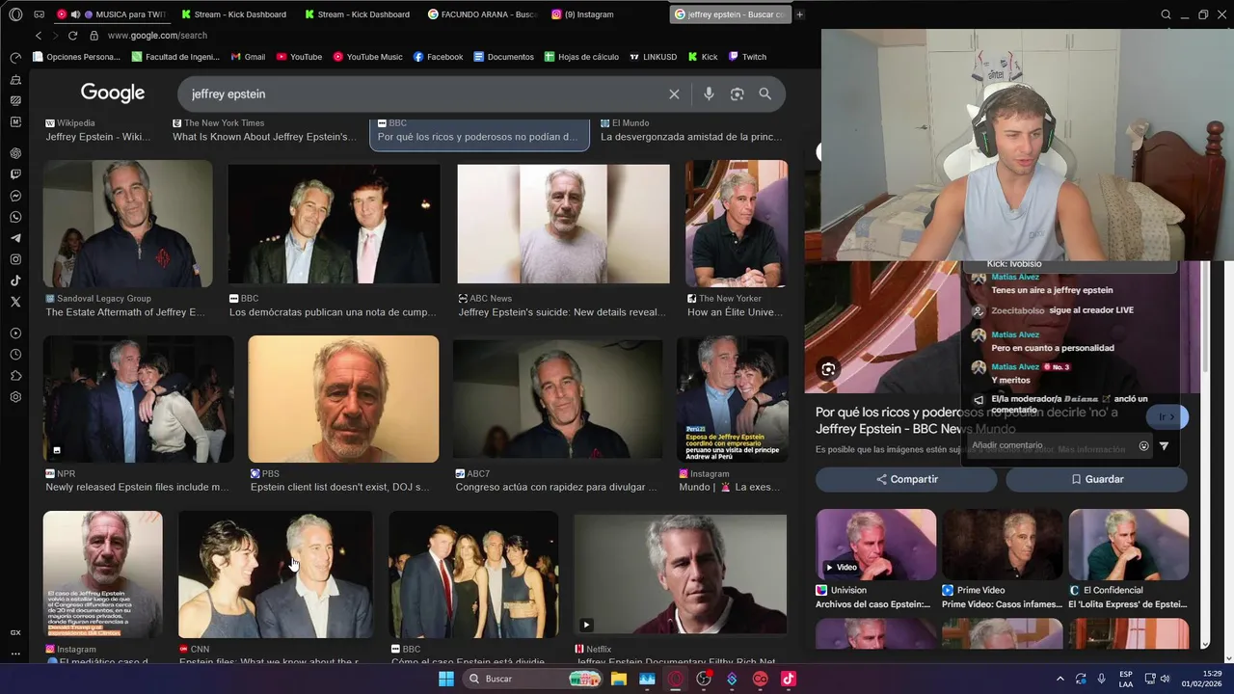Switch to the FACUNDO ARANA search tab
The image size is (1234, 694).
(482, 14)
